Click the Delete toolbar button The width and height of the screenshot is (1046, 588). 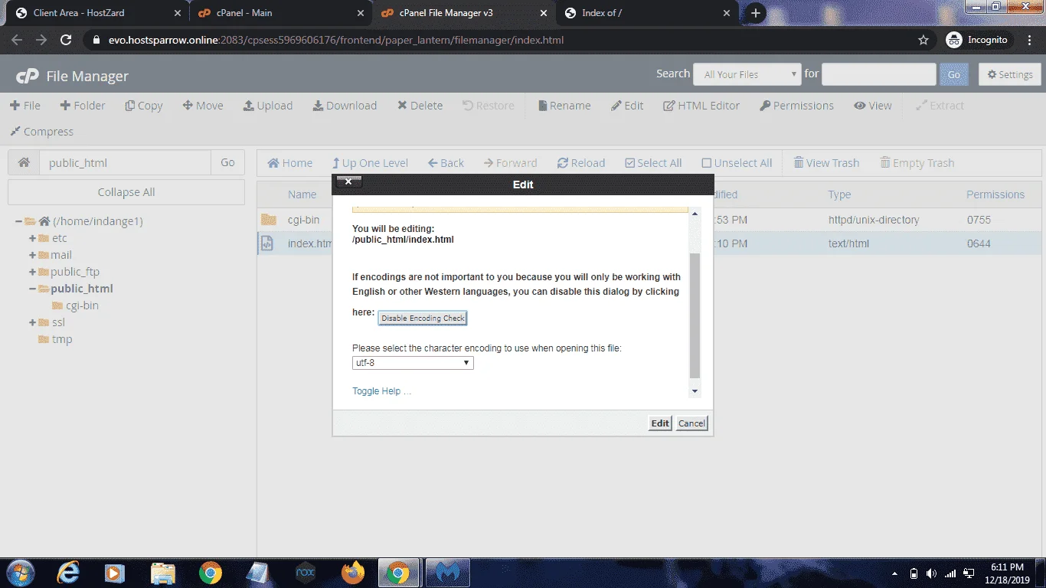pyautogui.click(x=420, y=106)
